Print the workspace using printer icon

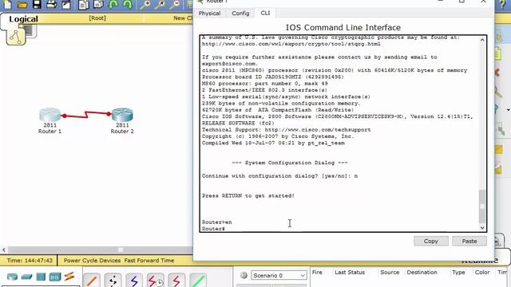pos(51,4)
